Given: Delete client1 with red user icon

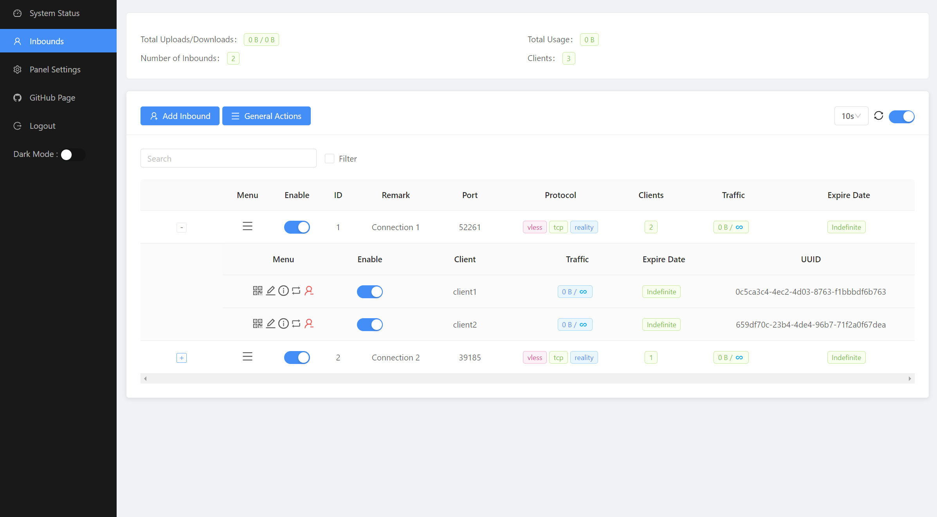Looking at the screenshot, I should coord(309,291).
